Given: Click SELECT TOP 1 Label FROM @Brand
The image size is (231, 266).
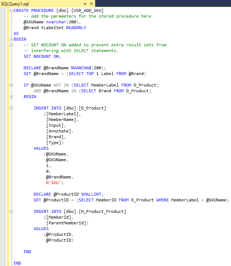Looking at the screenshot, I should [106, 74].
